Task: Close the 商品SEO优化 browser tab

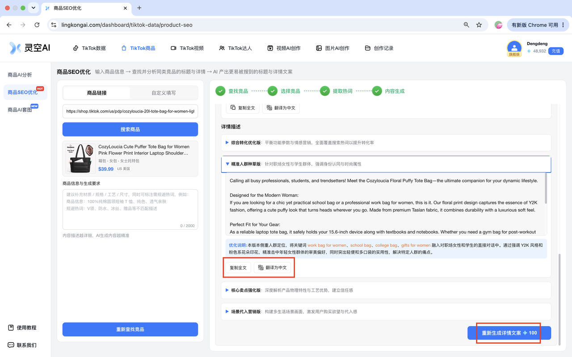Action: (126, 8)
